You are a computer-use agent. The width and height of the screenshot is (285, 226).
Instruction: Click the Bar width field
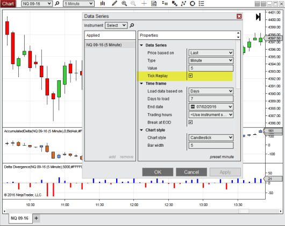pyautogui.click(x=211, y=145)
